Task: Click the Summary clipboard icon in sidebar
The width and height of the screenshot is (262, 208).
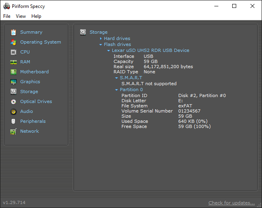Action: [x=13, y=32]
